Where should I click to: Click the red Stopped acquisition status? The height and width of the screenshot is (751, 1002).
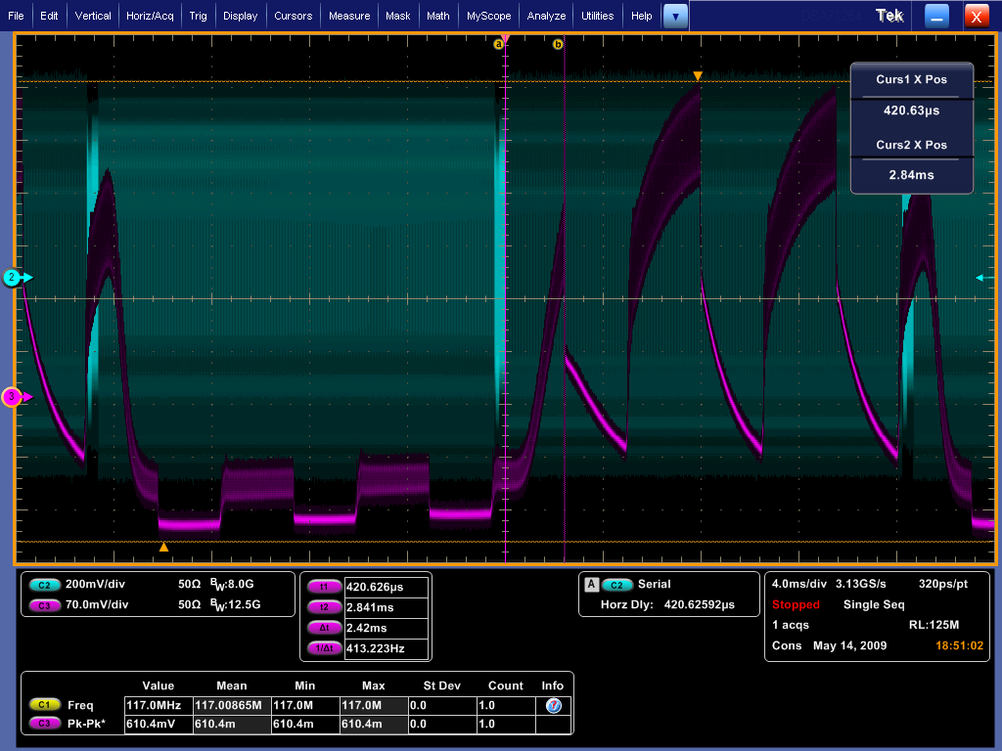pyautogui.click(x=796, y=604)
